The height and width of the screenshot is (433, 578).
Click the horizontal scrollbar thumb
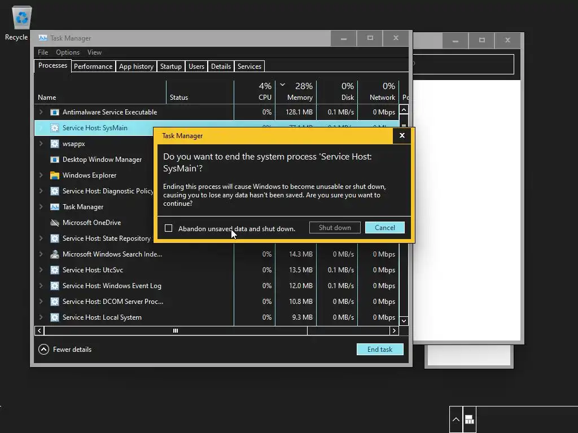coord(176,330)
